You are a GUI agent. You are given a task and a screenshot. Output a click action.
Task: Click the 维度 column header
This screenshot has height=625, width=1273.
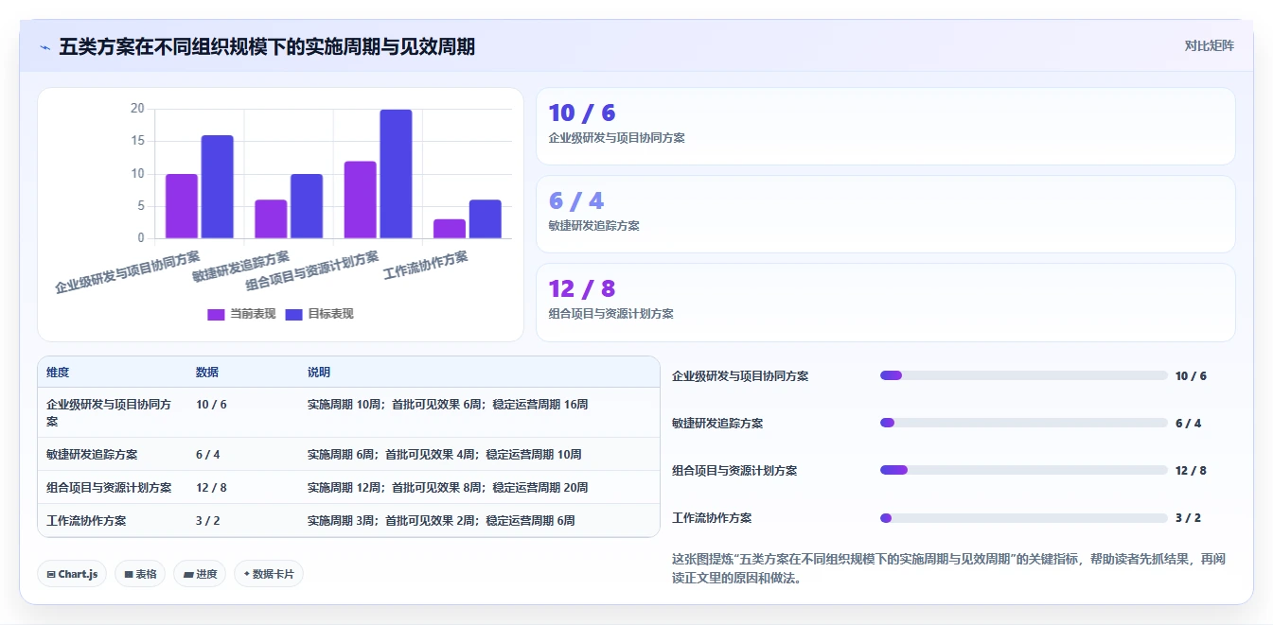[58, 373]
